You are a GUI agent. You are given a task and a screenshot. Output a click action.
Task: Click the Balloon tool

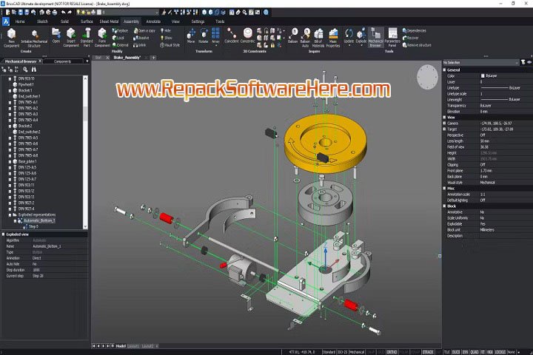[x=293, y=35]
